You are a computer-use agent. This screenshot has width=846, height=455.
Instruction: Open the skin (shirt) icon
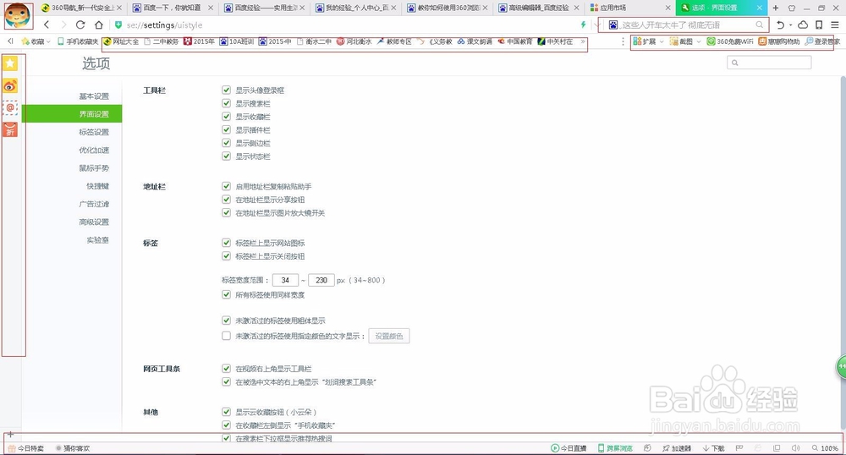(792, 8)
